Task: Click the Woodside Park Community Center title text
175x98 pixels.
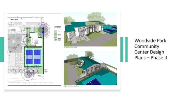Action: [x=151, y=49]
